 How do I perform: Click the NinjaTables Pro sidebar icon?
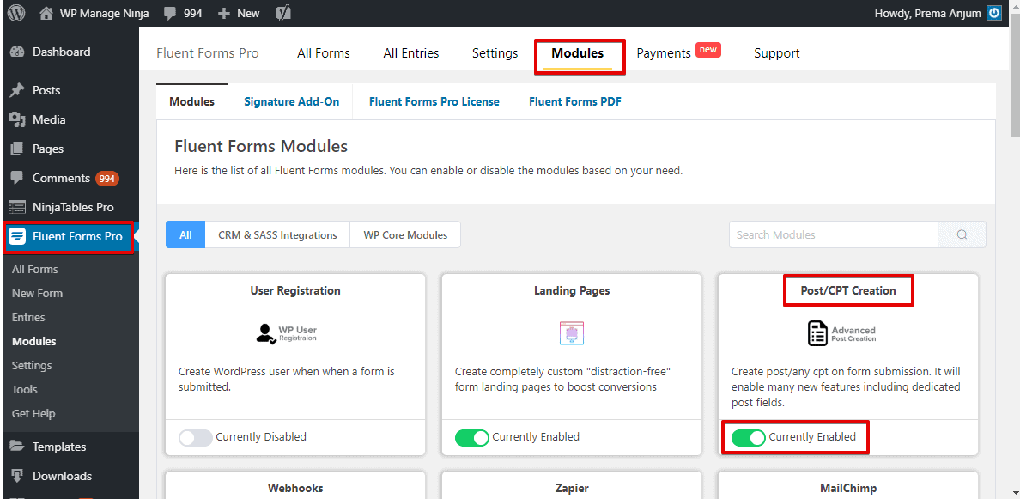pos(17,208)
